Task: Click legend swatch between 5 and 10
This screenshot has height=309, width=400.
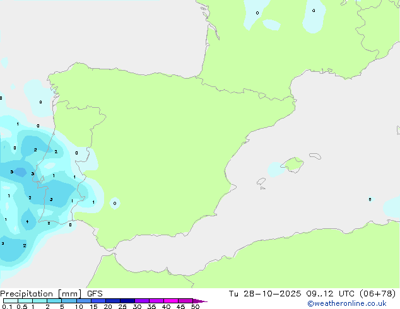Action: tap(69, 301)
